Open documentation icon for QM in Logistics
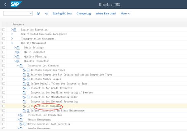 [18, 52]
